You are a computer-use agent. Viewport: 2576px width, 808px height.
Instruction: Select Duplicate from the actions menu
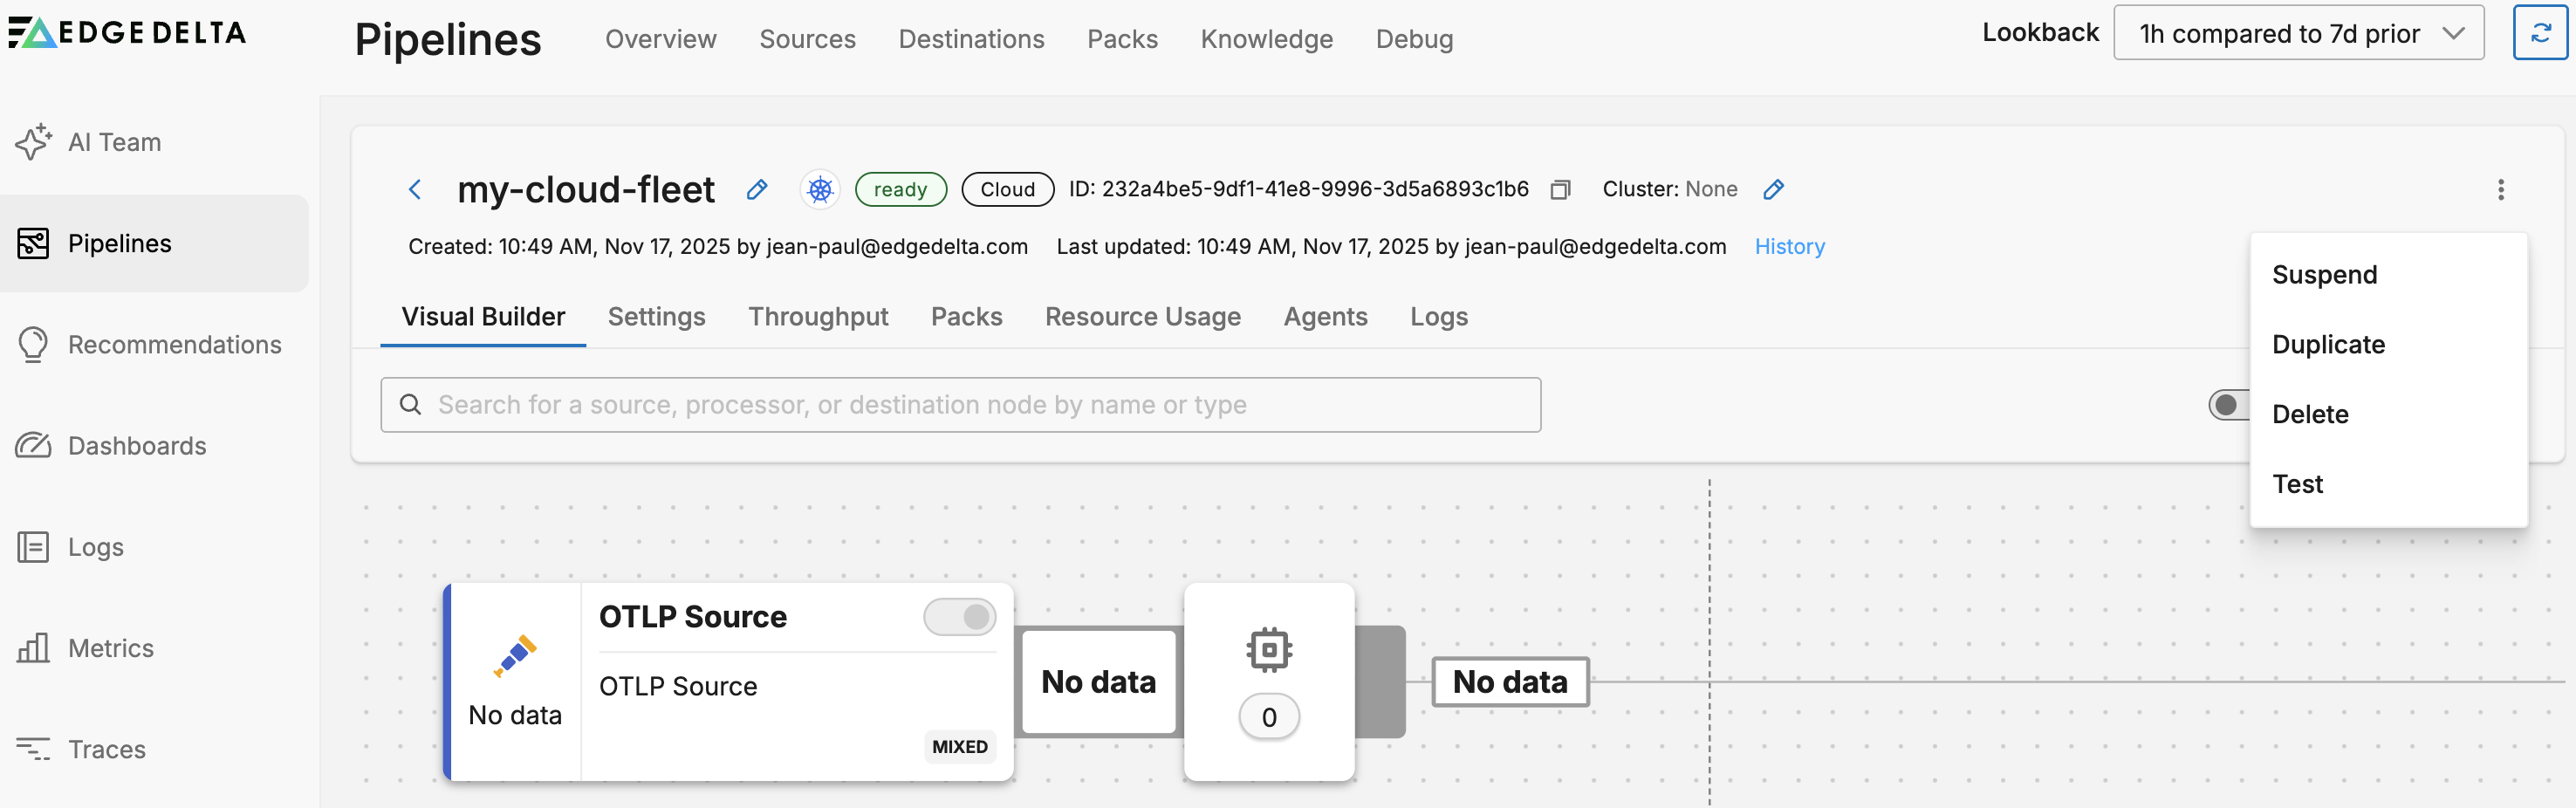(x=2328, y=345)
